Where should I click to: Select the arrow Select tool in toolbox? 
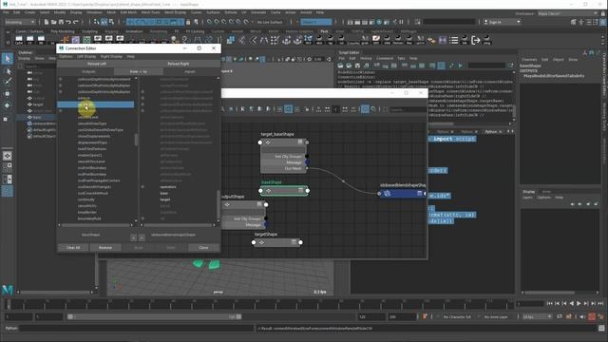click(x=8, y=59)
